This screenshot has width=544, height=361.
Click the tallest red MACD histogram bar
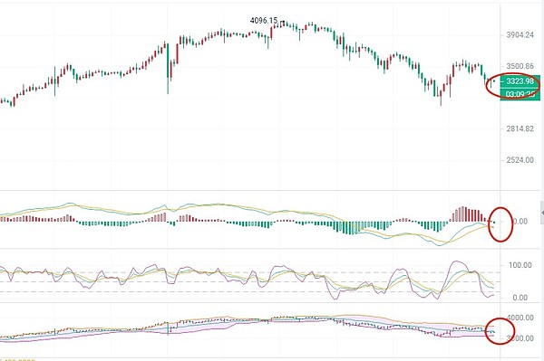pyautogui.click(x=462, y=214)
